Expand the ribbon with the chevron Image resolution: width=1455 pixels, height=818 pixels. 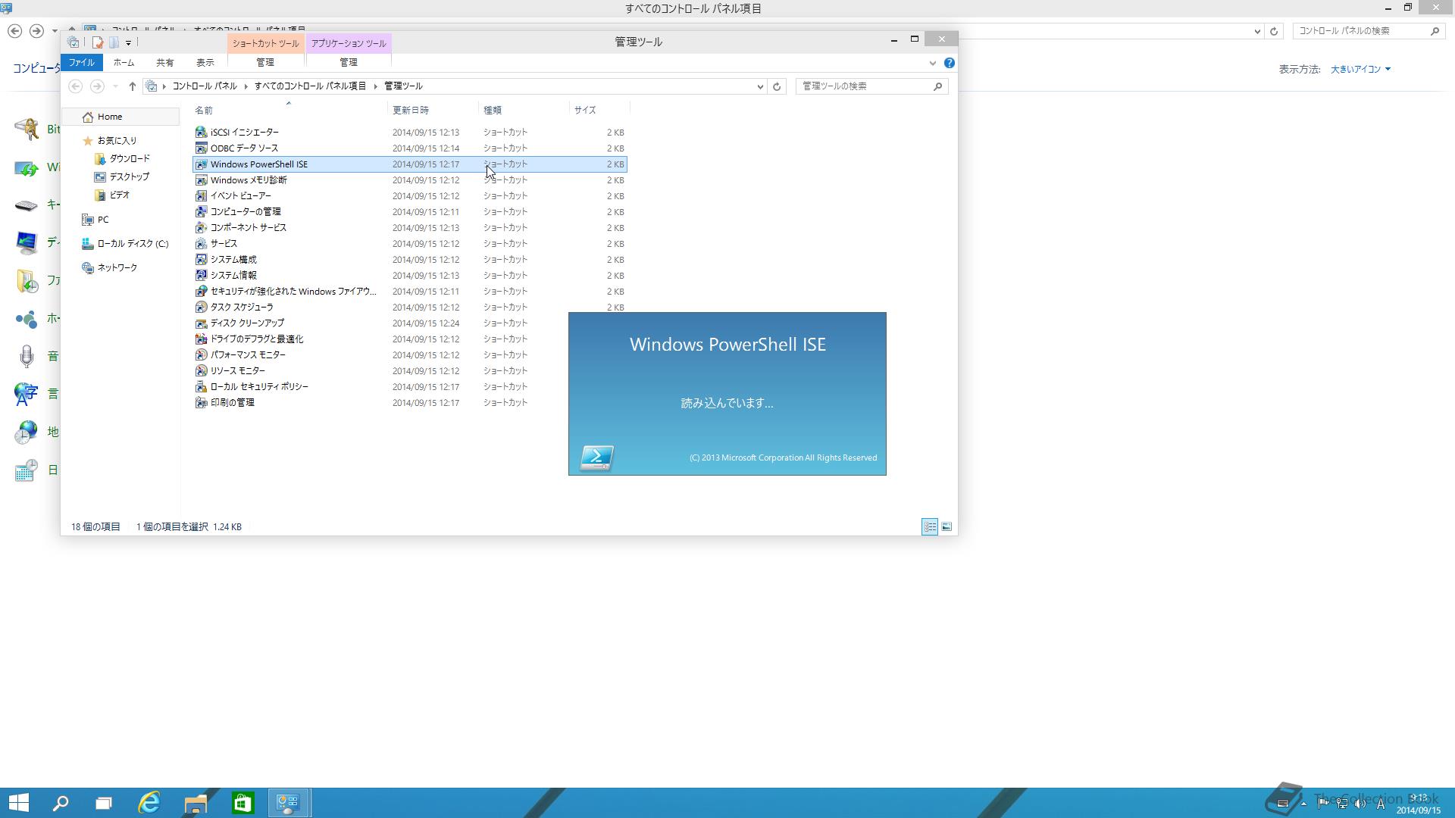pos(932,63)
